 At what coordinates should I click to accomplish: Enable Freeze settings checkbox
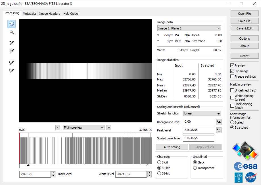[x=232, y=76]
